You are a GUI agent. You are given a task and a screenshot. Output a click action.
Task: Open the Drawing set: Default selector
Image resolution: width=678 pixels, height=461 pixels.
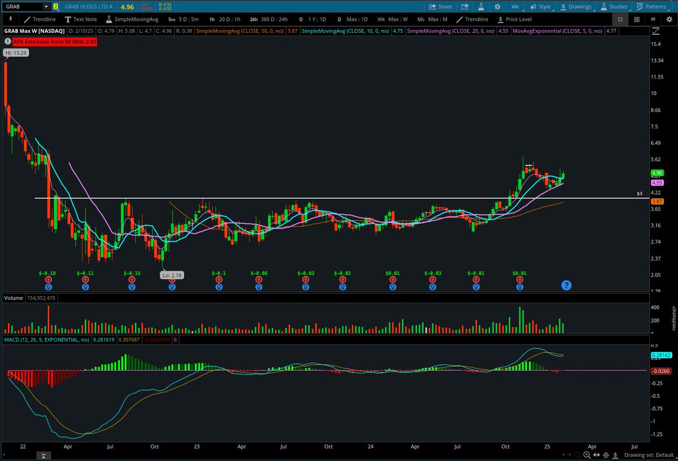pyautogui.click(x=650, y=455)
